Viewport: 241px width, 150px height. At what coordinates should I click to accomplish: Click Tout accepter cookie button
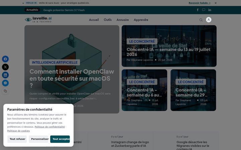60,139
